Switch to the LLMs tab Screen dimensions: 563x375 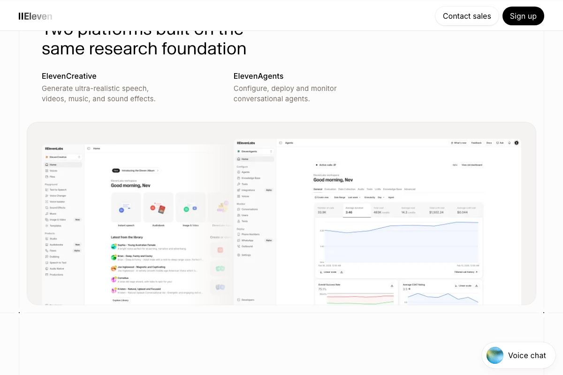(x=378, y=189)
